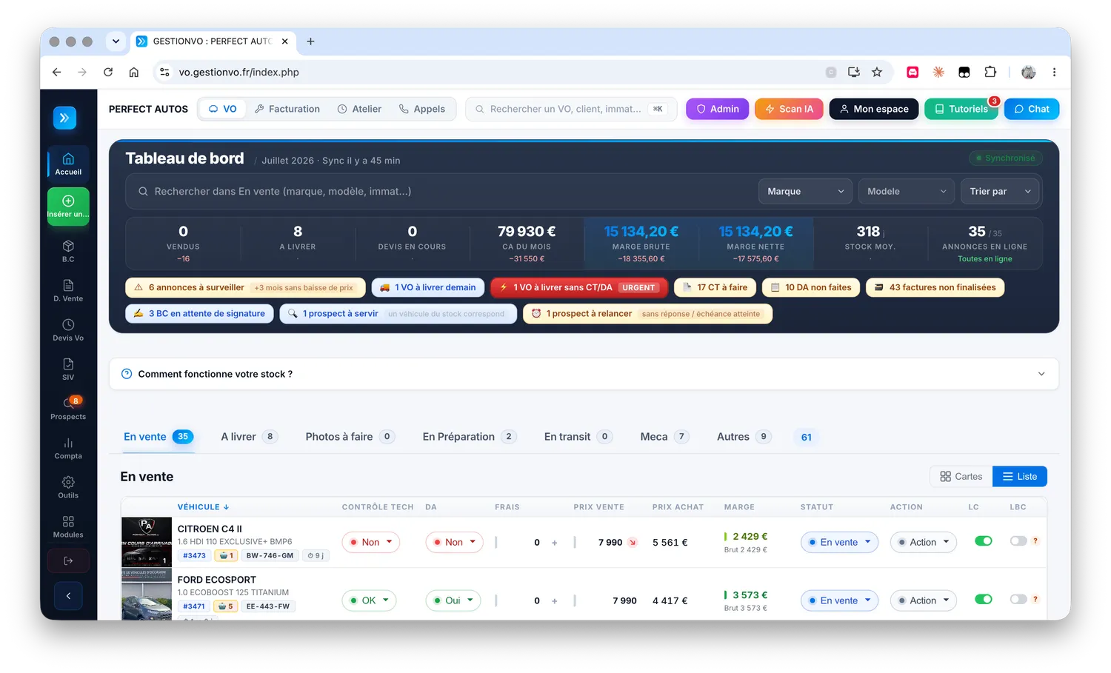Open the Action dropdown for Ford Ecosport
Image resolution: width=1111 pixels, height=673 pixels.
pos(923,600)
